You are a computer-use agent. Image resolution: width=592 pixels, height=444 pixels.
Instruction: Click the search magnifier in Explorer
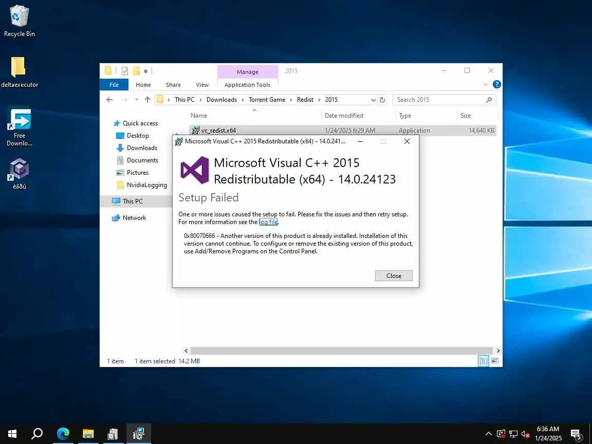pyautogui.click(x=489, y=100)
